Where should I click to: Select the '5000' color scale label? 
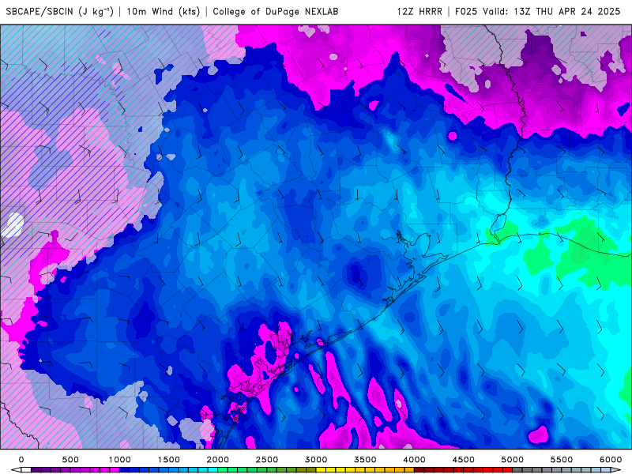pyautogui.click(x=512, y=460)
